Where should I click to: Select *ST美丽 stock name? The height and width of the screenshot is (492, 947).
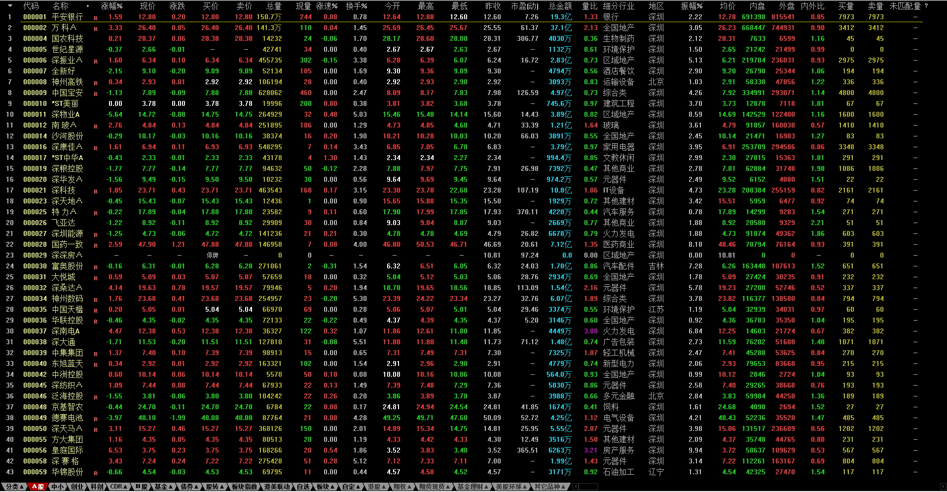coord(65,103)
